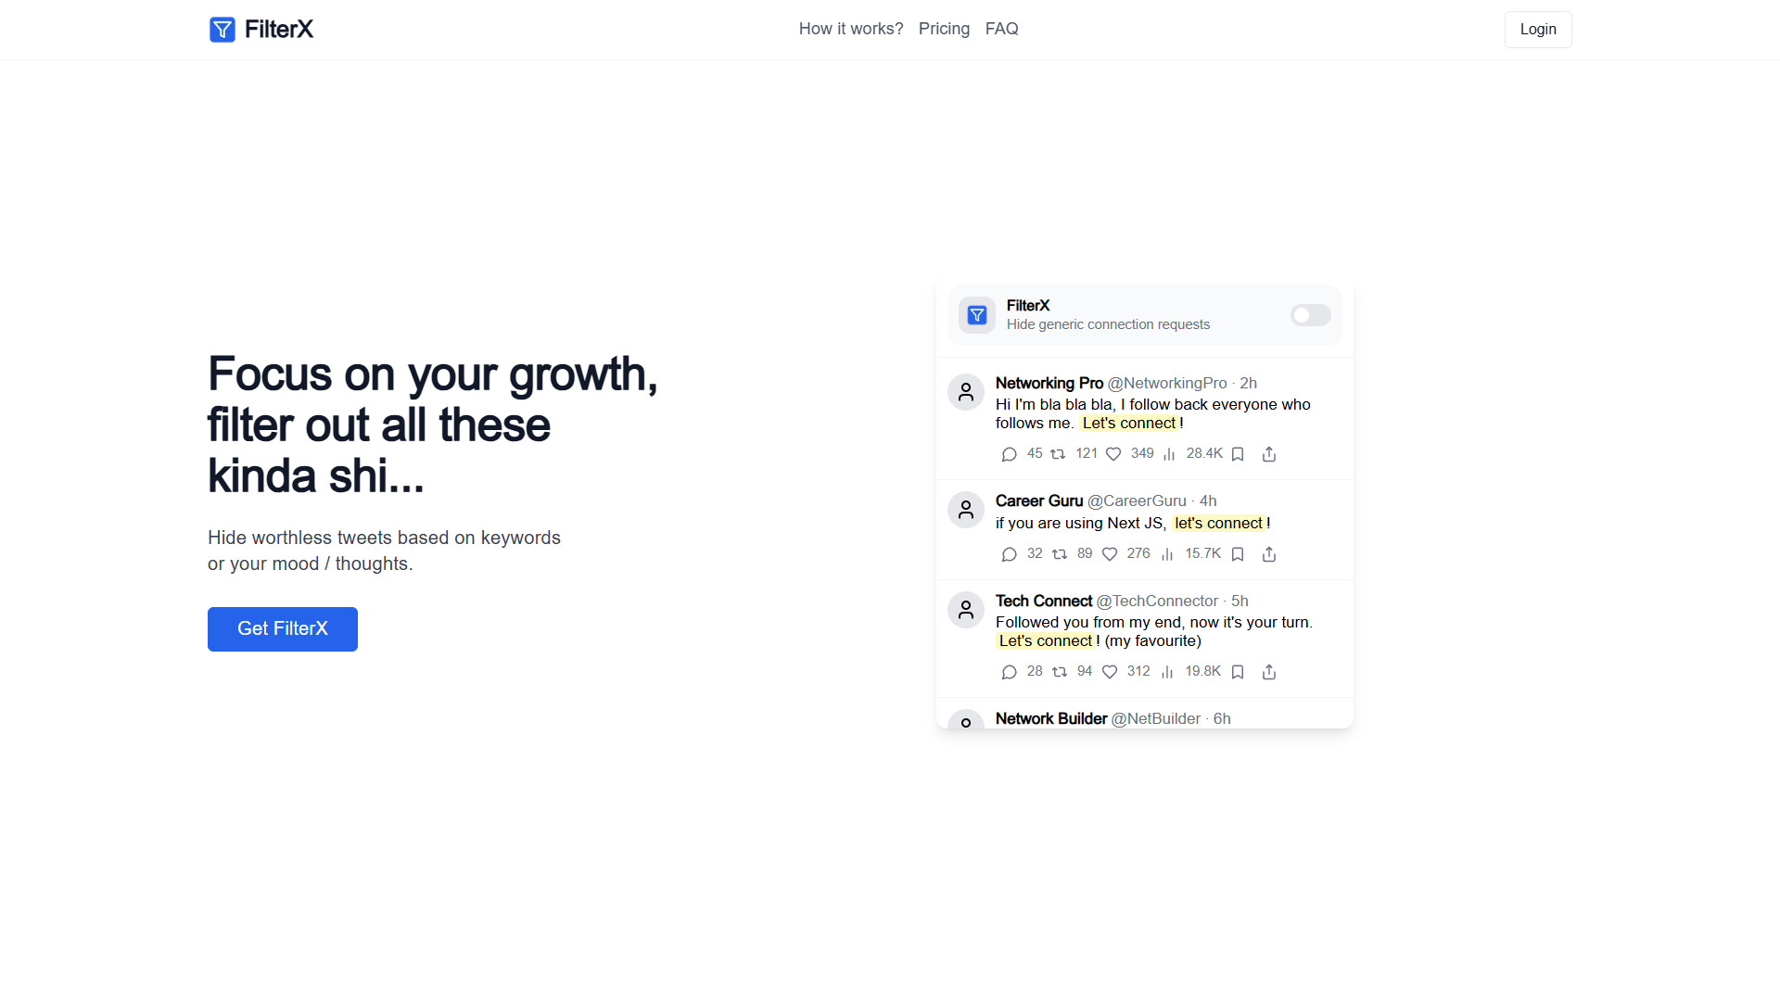Click the Login button
This screenshot has width=1780, height=1001.
click(1538, 30)
